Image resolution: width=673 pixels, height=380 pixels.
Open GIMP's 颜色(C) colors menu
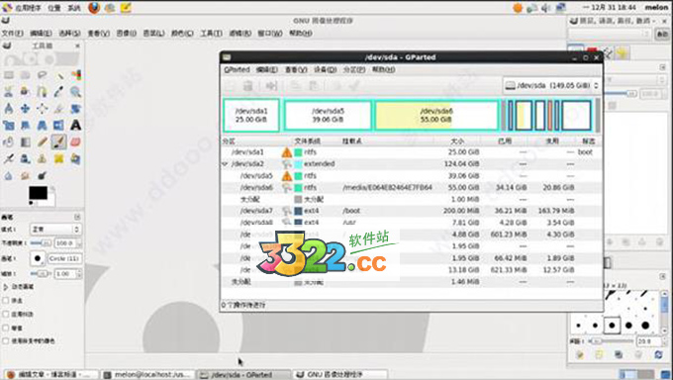click(x=182, y=33)
